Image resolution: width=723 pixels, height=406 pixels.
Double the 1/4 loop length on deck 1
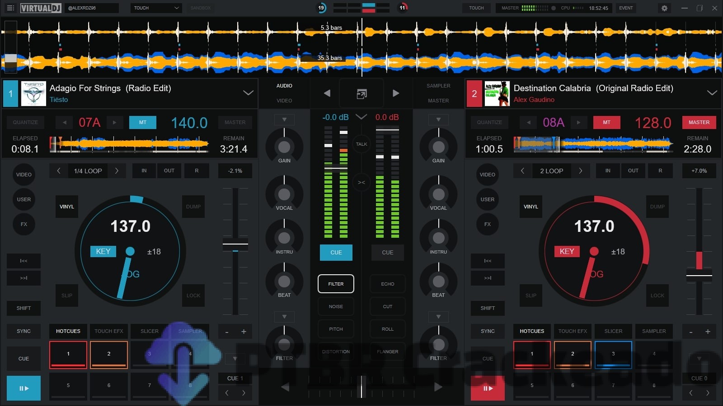117,171
